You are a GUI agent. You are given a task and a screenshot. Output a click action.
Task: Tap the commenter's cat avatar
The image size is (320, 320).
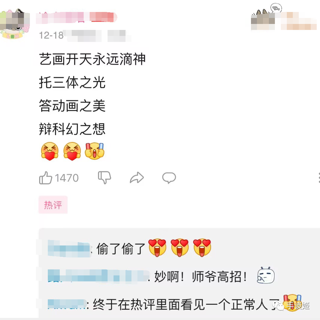(15, 24)
